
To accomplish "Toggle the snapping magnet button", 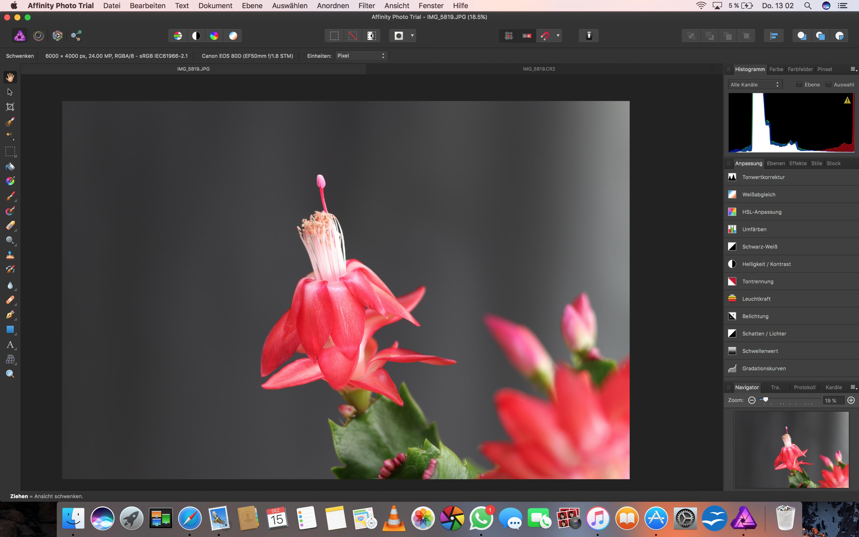I will 545,36.
